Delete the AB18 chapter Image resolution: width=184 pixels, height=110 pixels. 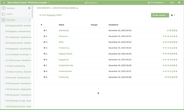click(177, 42)
